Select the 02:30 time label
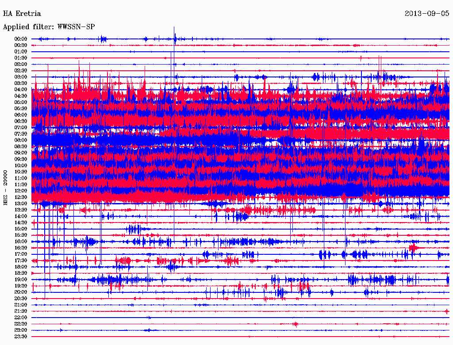 (21, 70)
